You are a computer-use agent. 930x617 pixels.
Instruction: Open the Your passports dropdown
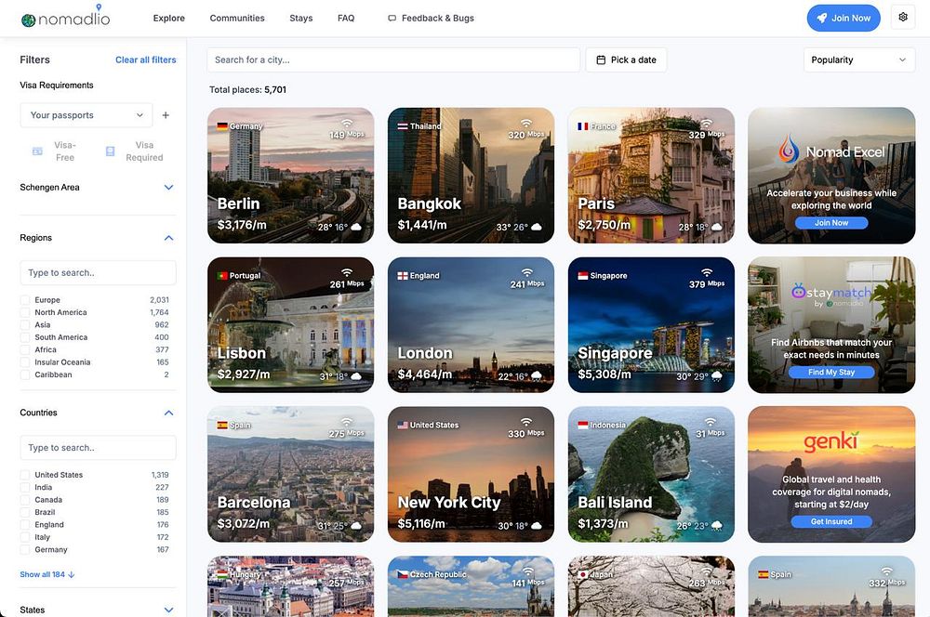[86, 115]
